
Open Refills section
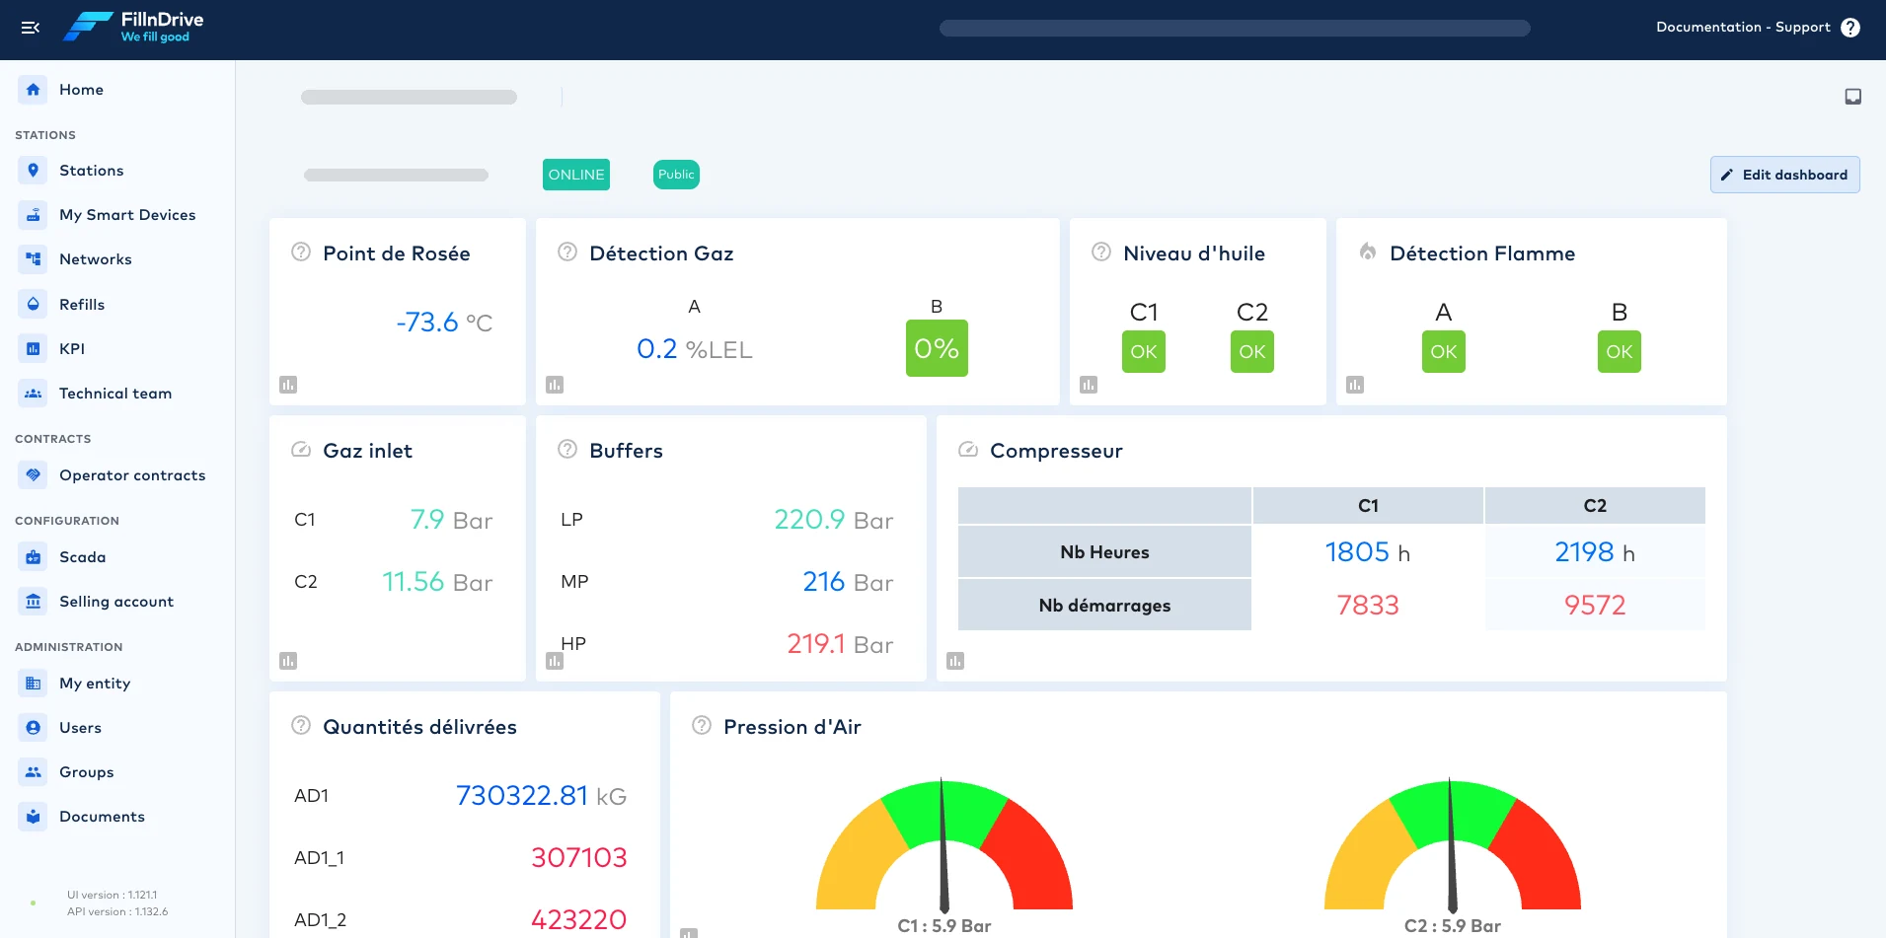(x=117, y=305)
